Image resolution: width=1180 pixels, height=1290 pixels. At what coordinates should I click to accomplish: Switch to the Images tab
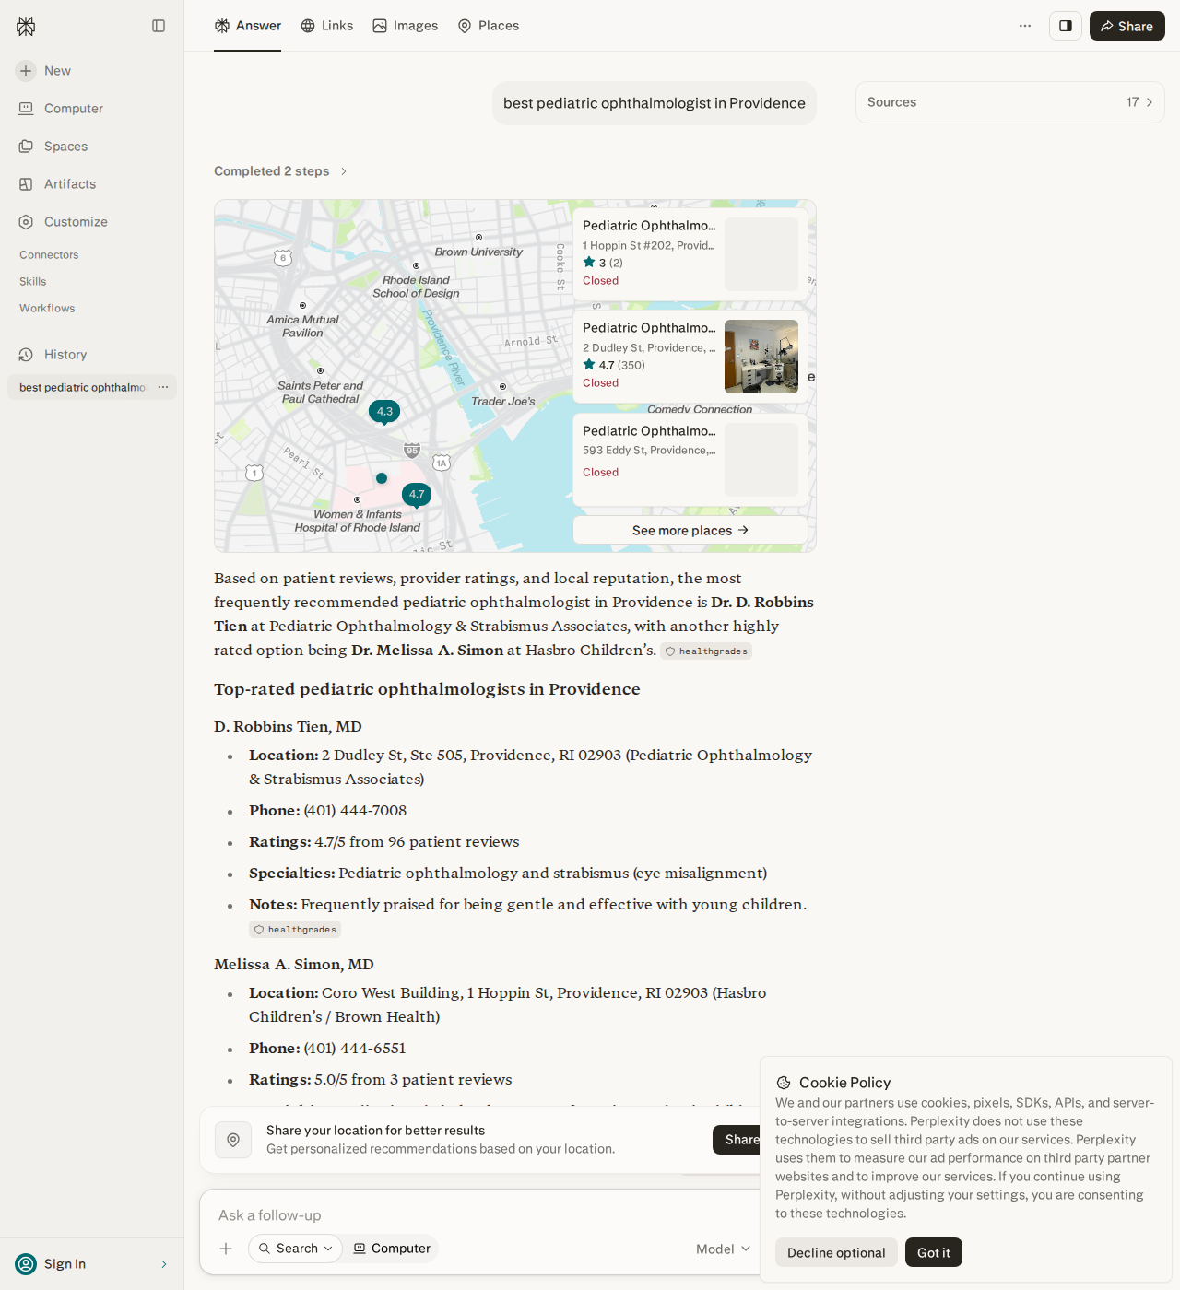pyautogui.click(x=406, y=26)
